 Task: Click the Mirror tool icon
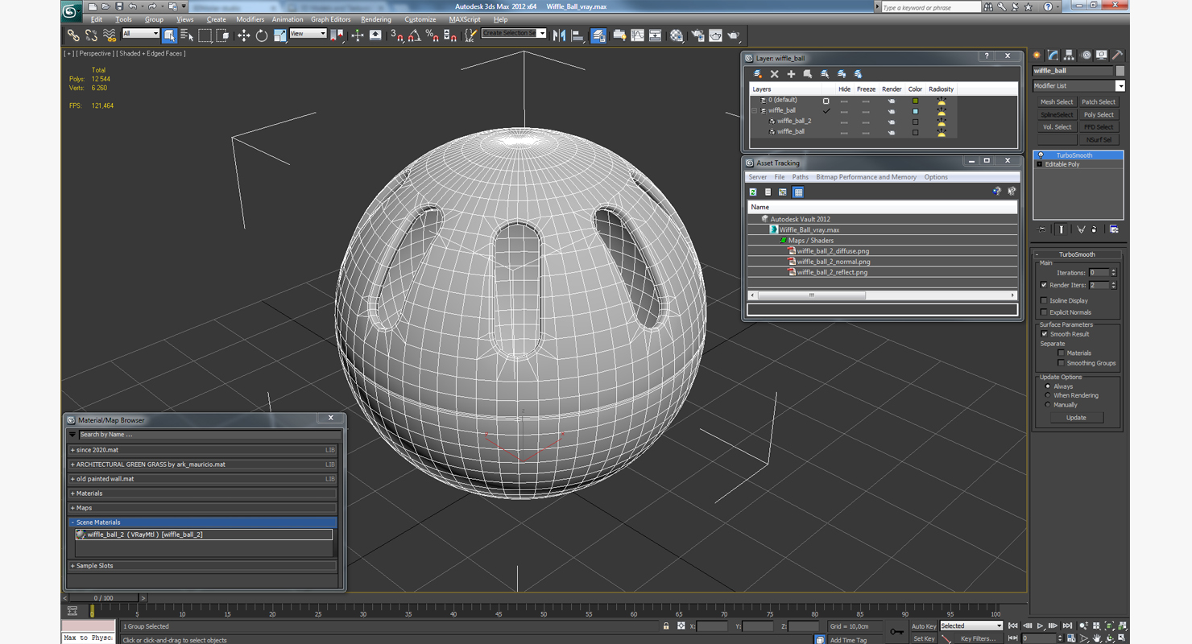559,35
